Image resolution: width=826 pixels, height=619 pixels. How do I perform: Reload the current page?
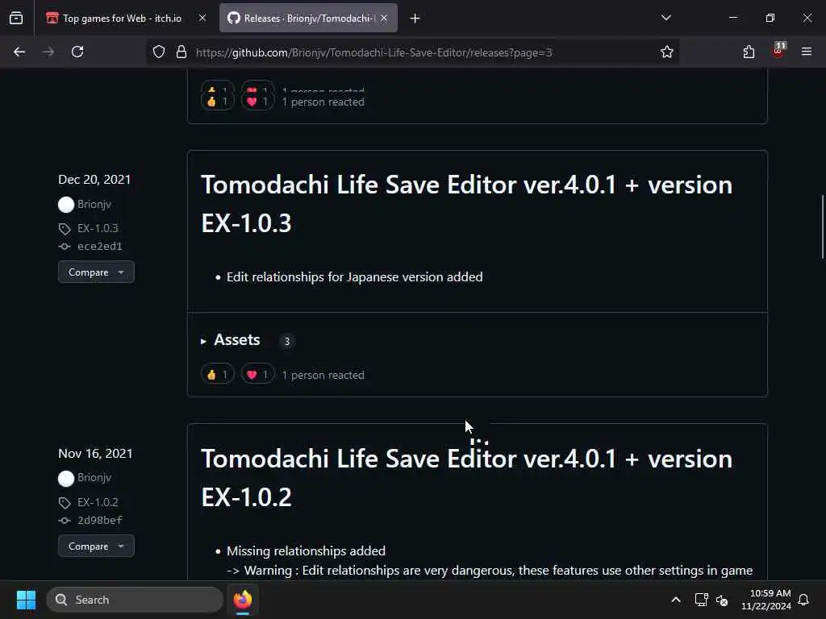tap(77, 52)
